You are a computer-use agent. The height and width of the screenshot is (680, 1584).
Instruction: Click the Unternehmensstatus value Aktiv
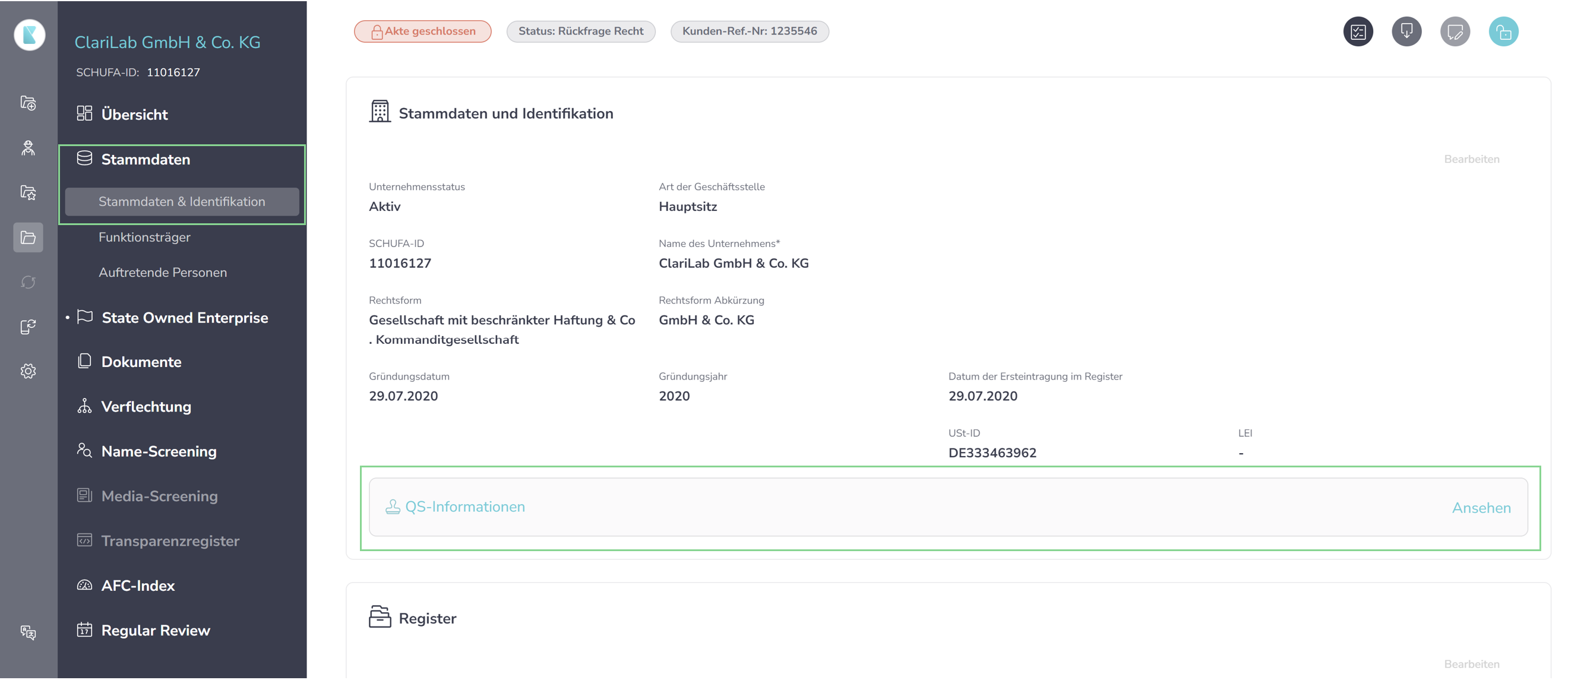[x=385, y=207]
